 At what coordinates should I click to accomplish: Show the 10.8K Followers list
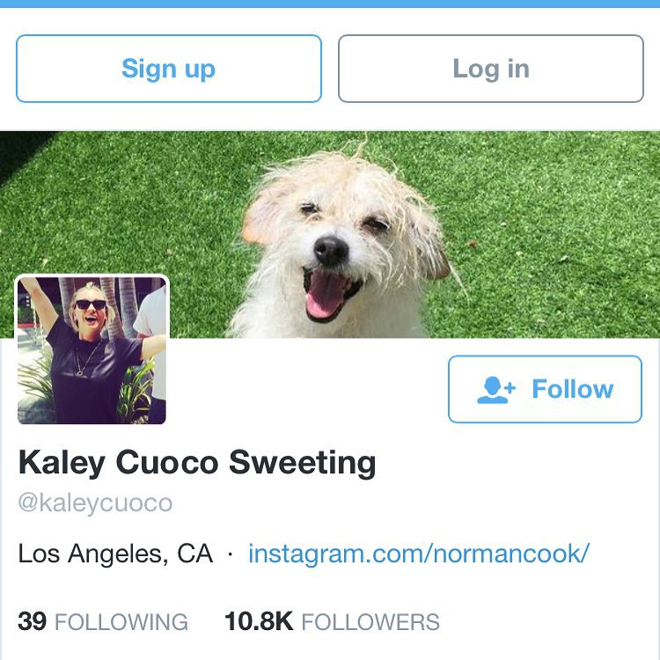pyautogui.click(x=332, y=621)
